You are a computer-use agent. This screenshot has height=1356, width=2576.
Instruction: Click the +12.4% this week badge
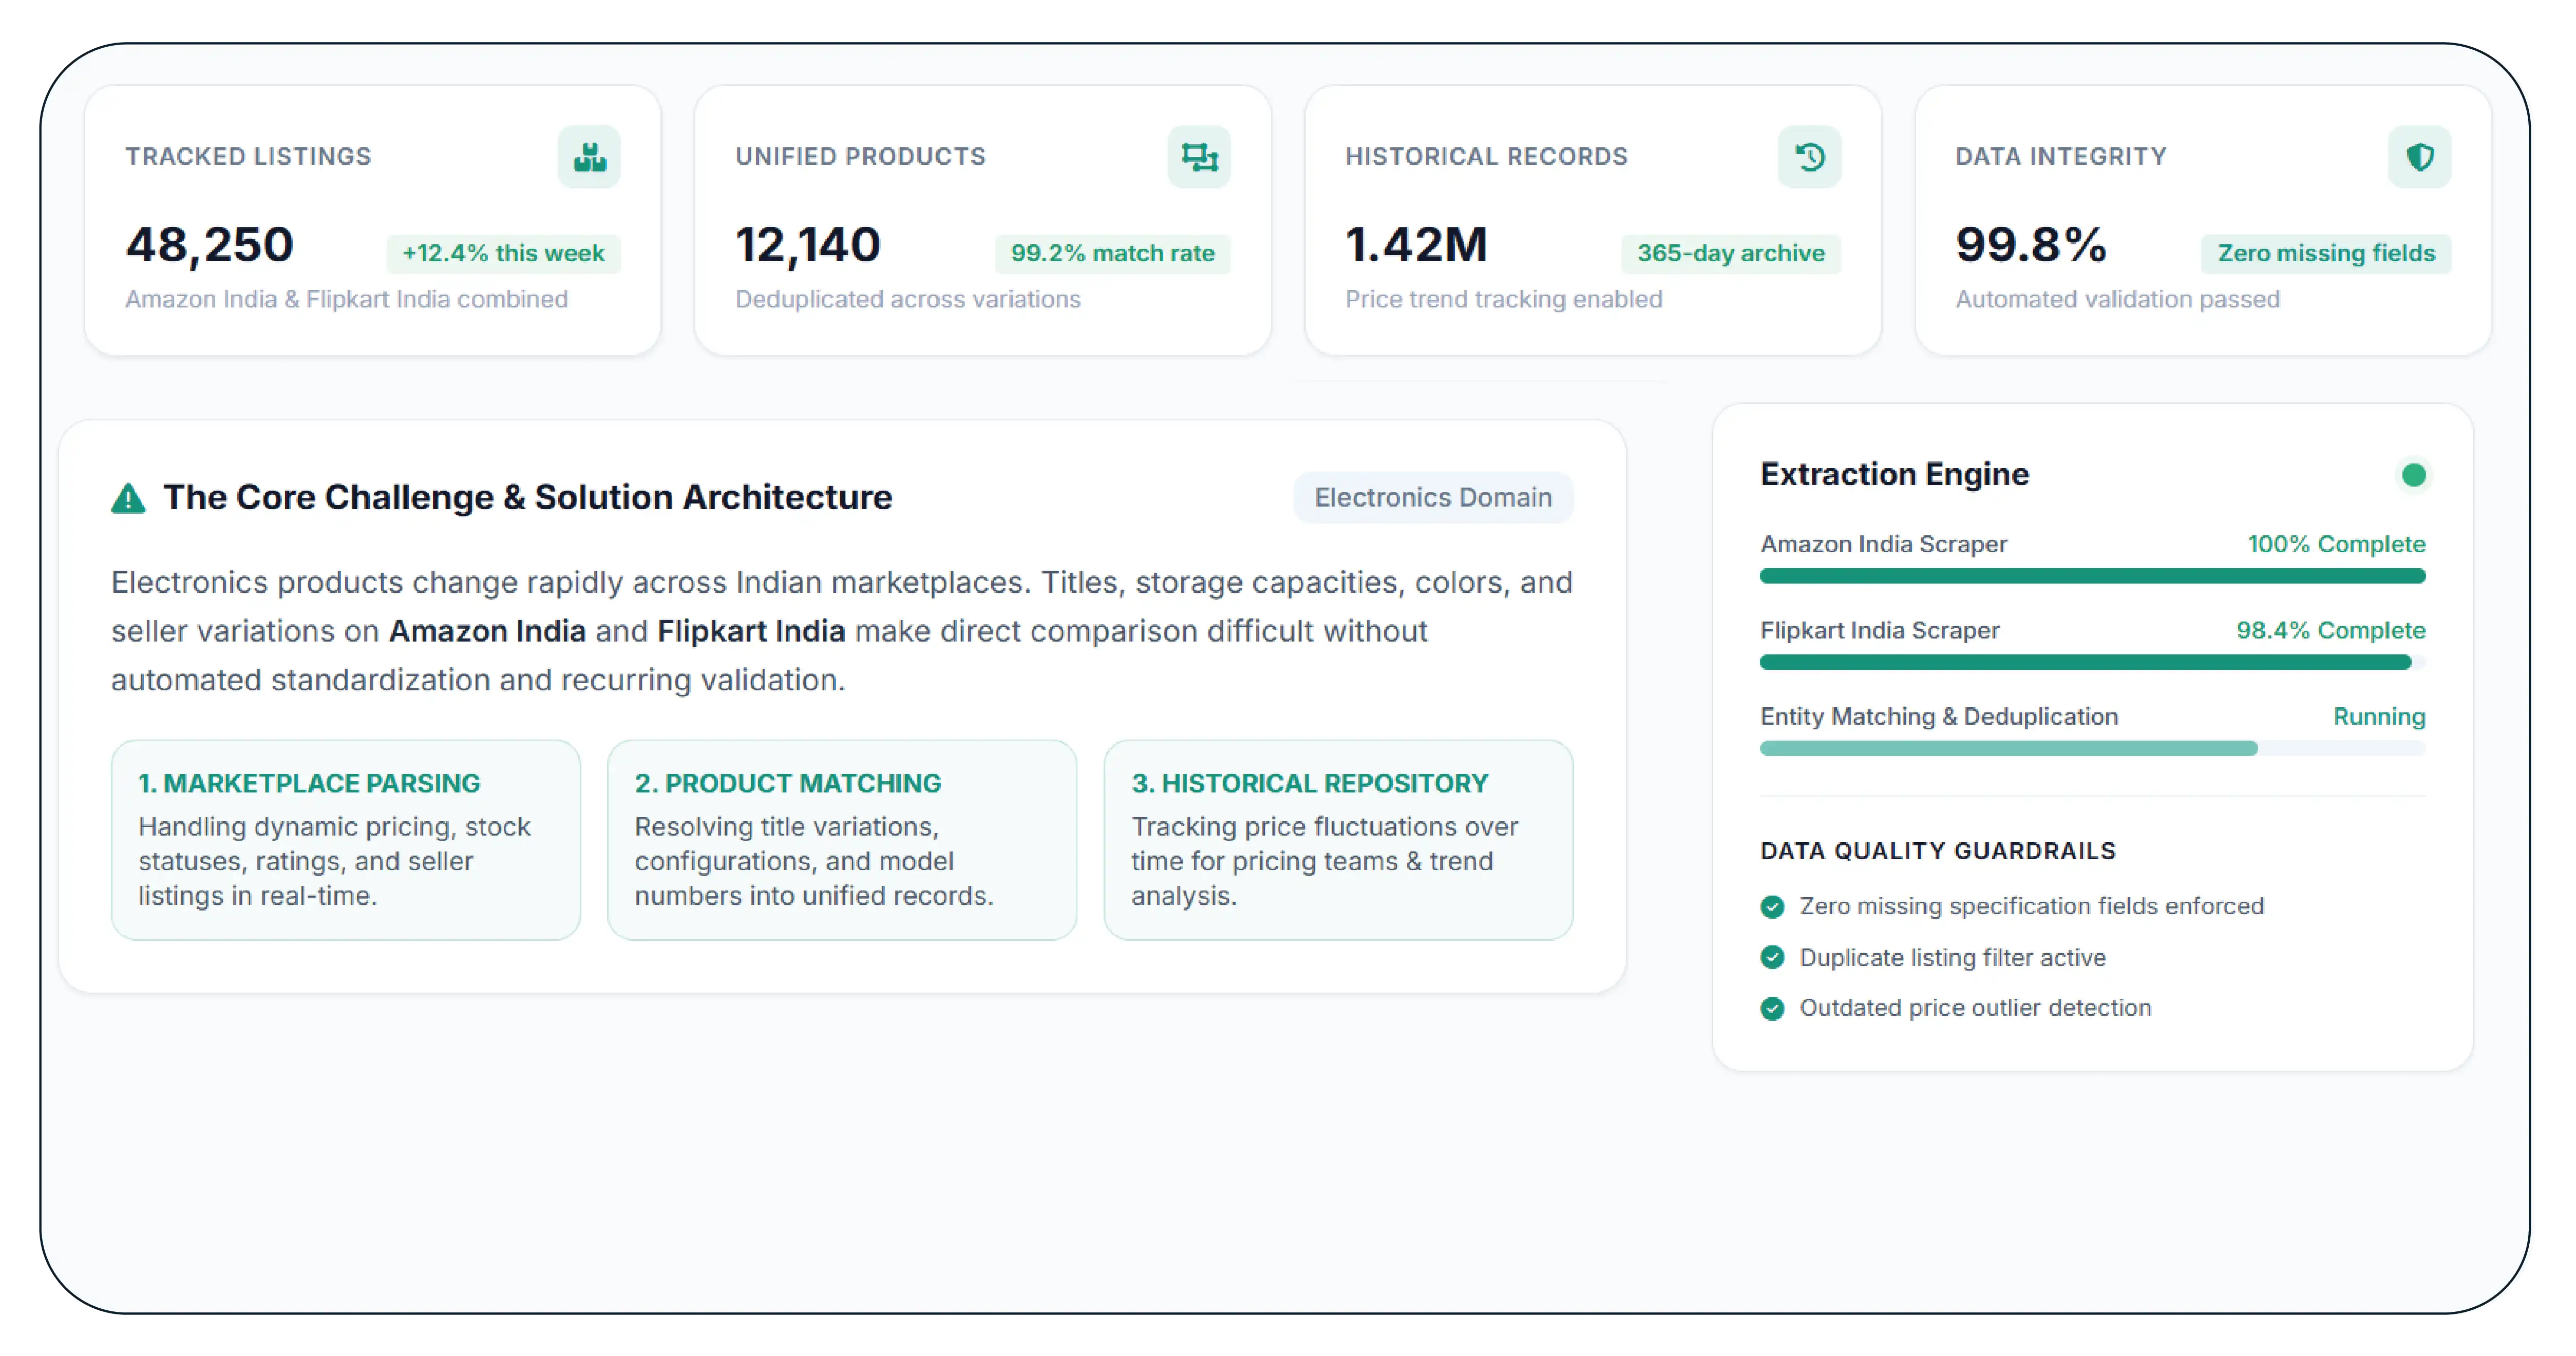point(503,254)
